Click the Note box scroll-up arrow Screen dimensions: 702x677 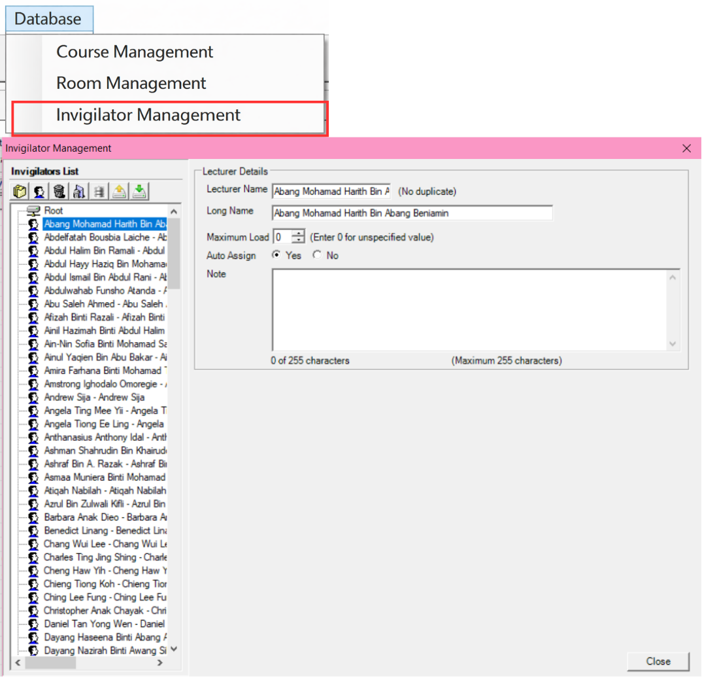[673, 278]
